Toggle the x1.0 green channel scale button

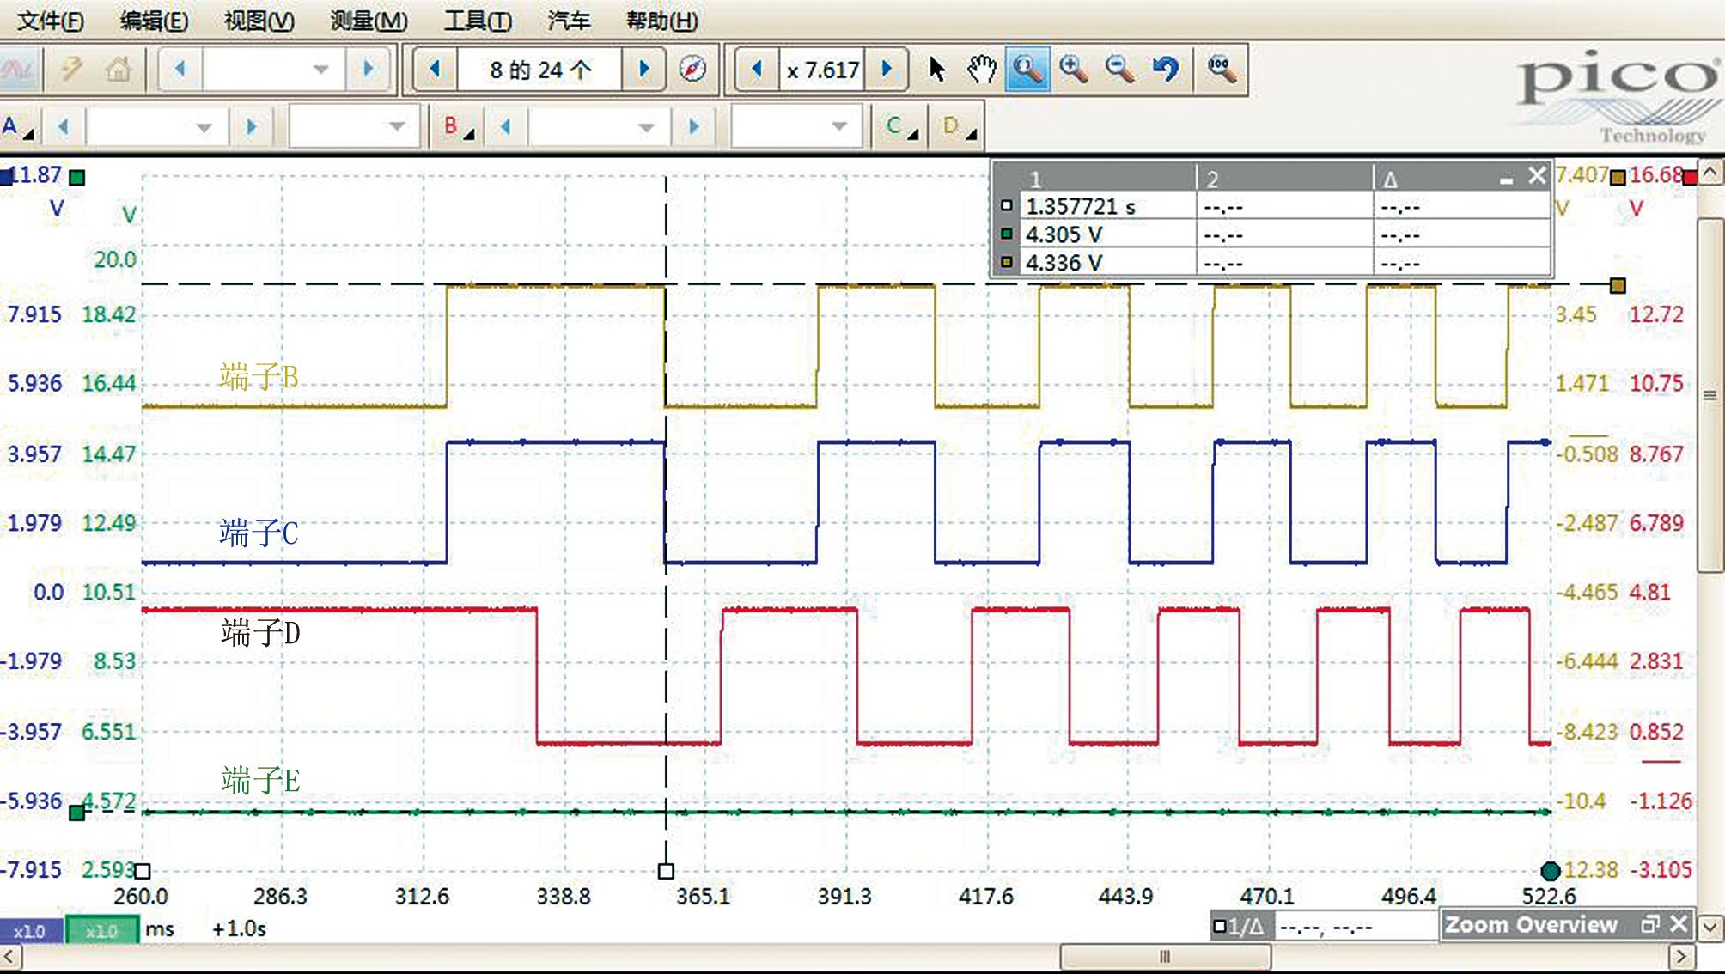point(101,930)
